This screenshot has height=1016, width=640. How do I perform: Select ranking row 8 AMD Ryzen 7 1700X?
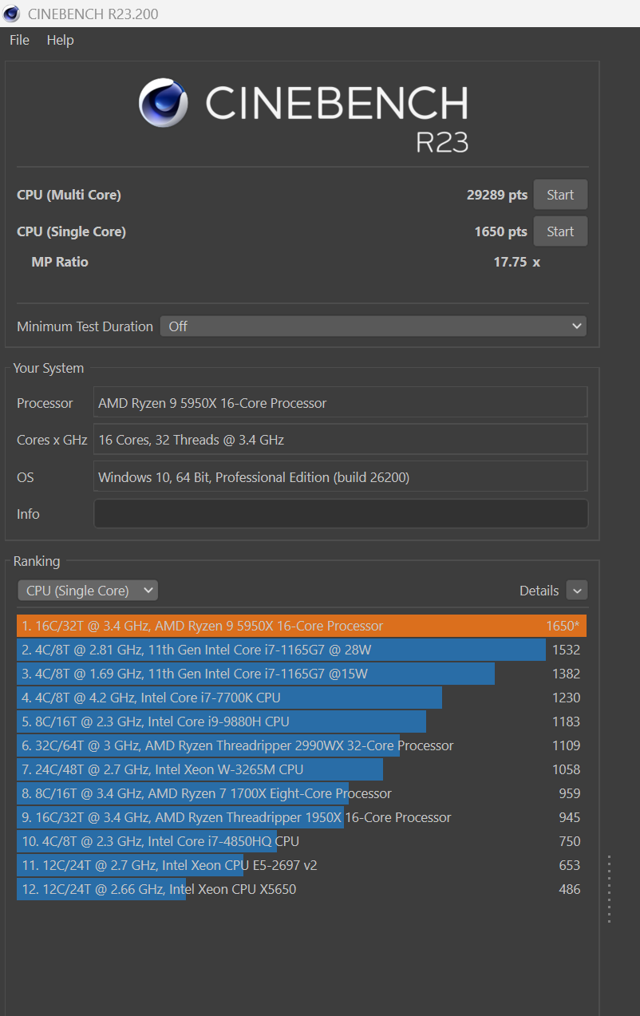coord(302,793)
